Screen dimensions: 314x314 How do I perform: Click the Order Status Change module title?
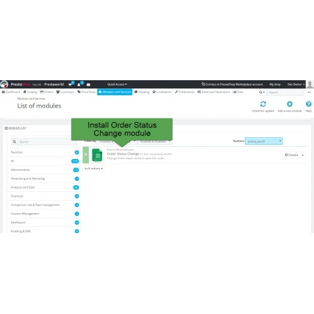[123, 154]
